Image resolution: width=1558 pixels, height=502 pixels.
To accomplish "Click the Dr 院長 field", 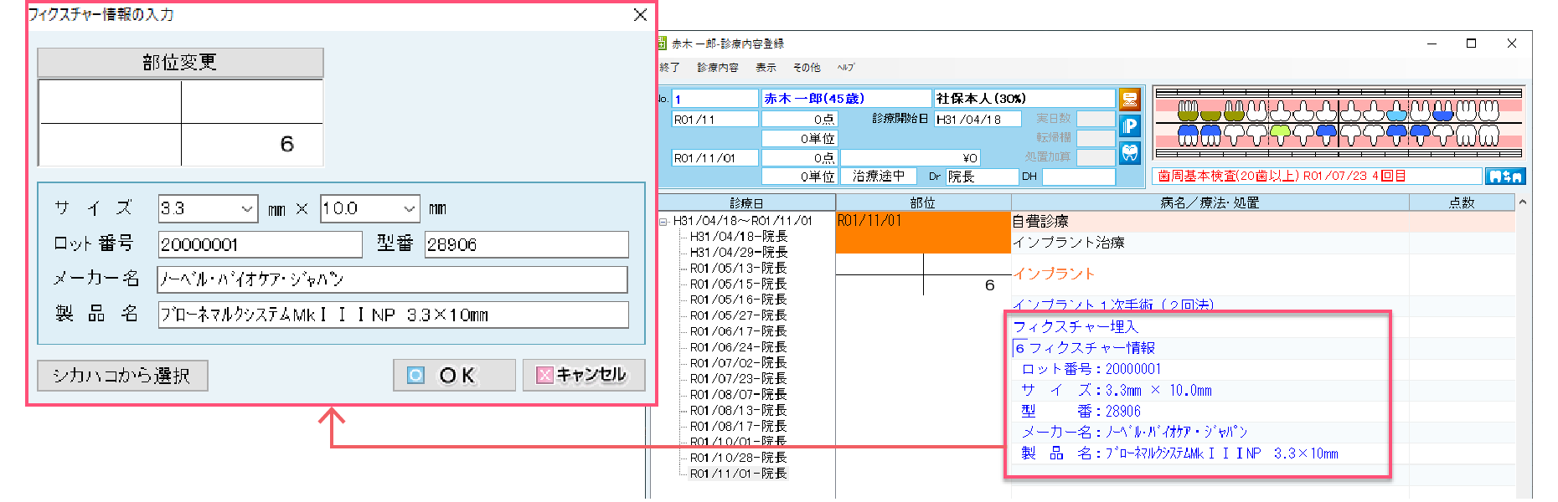I will pos(982,177).
